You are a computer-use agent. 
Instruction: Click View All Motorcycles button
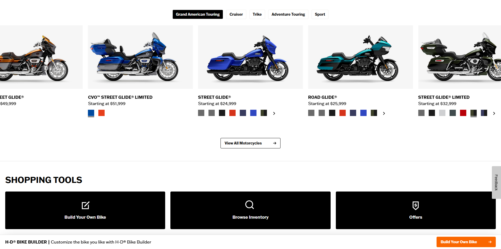pos(250,143)
